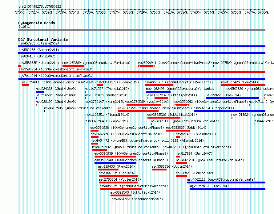Image resolution: width=274 pixels, height=214 pixels.
Task: Click nsv999228 (Coe2014) label
Action: pos(223,95)
